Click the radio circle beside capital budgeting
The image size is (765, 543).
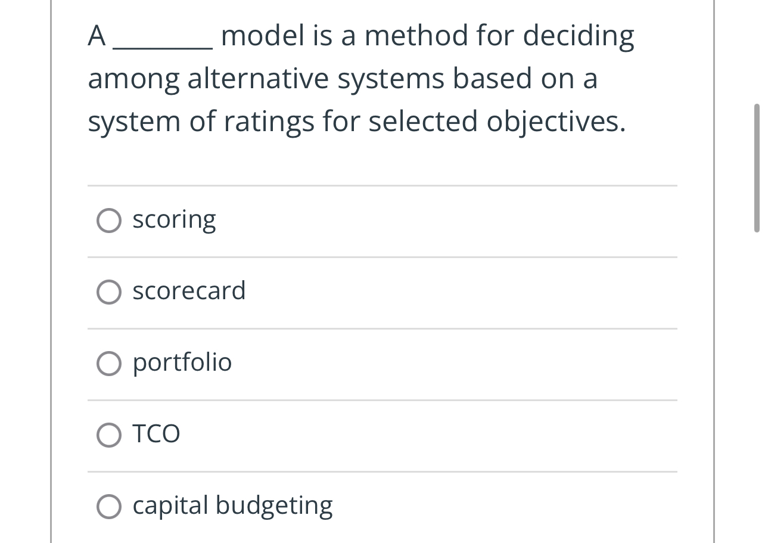pos(108,507)
